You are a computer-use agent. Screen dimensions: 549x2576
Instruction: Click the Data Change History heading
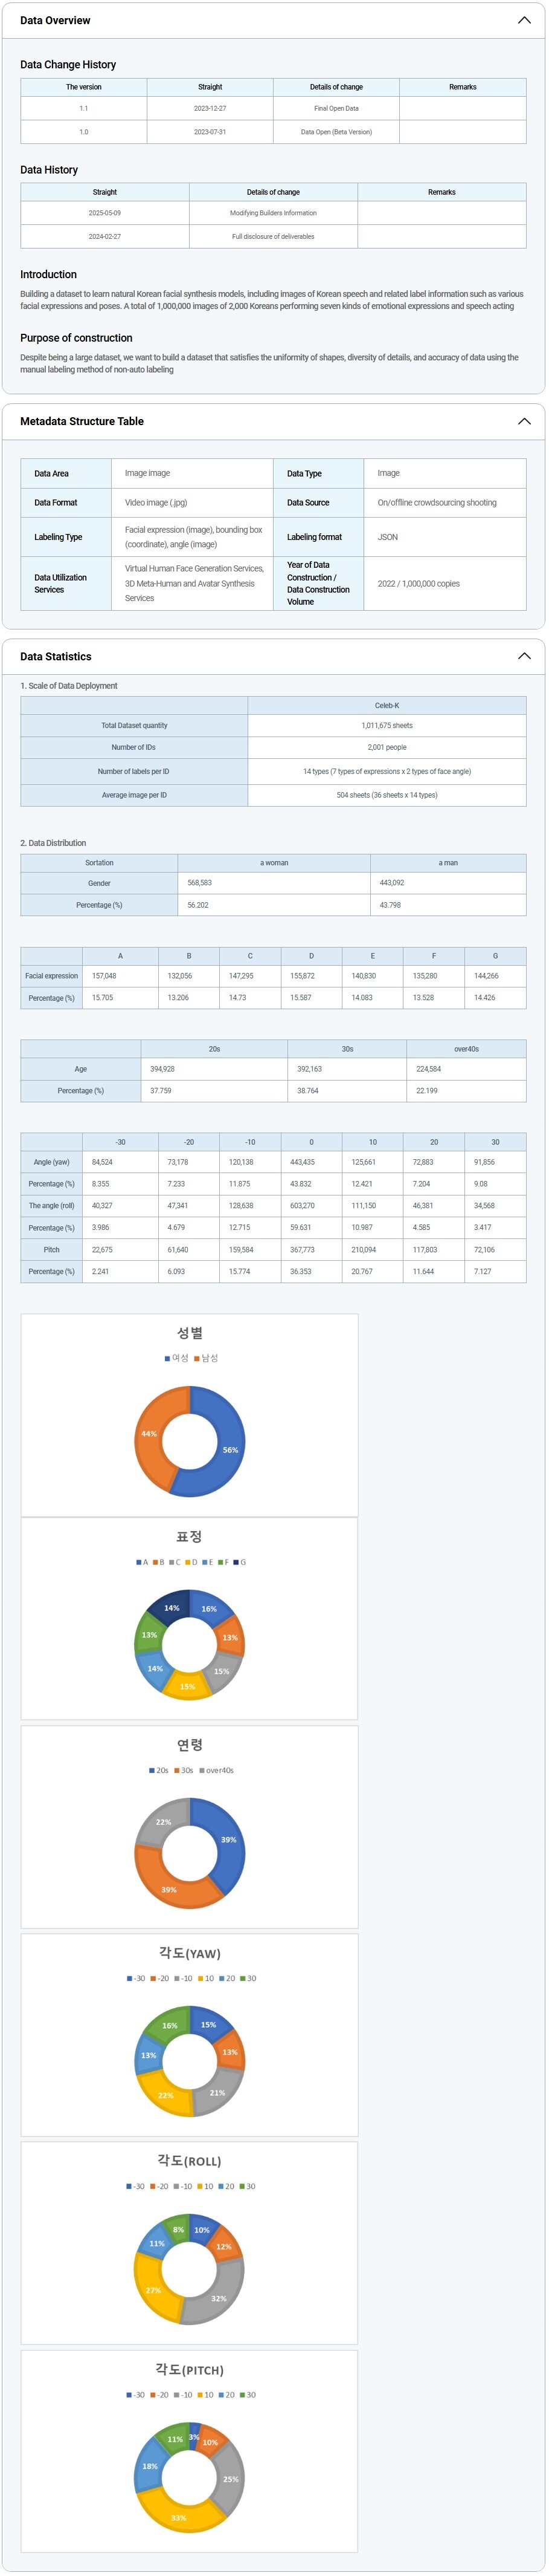pos(68,64)
